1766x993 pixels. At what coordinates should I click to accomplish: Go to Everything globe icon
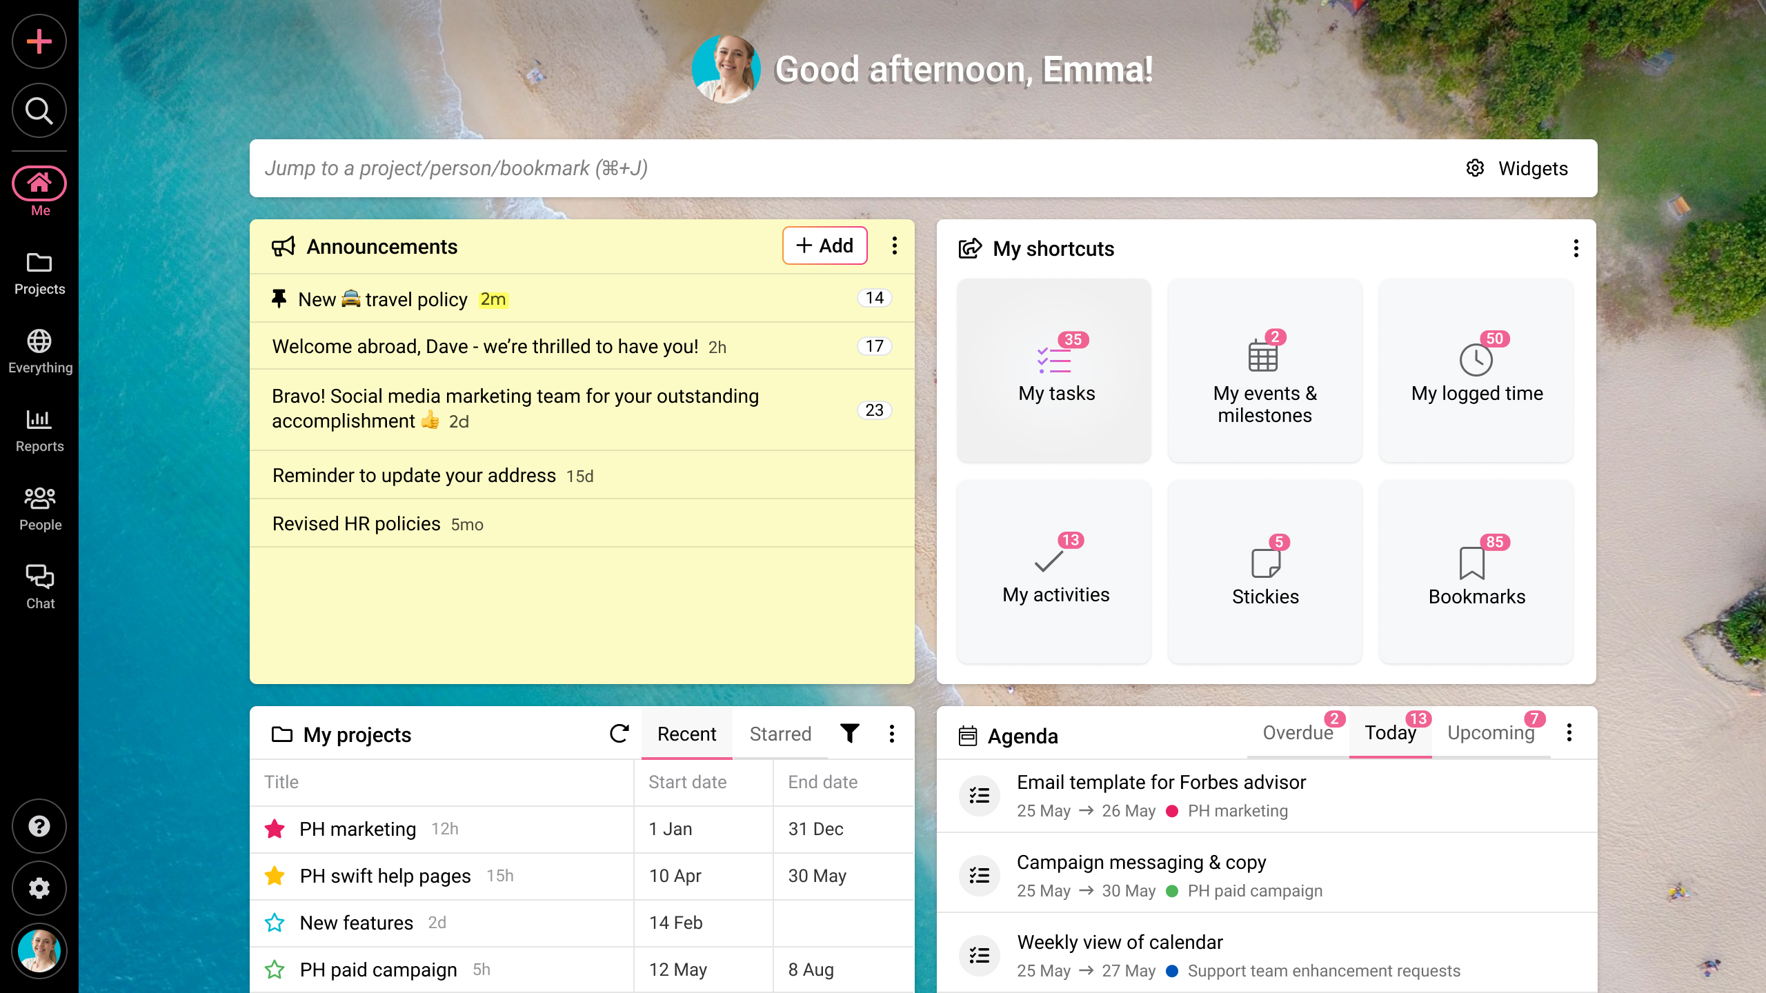(39, 352)
